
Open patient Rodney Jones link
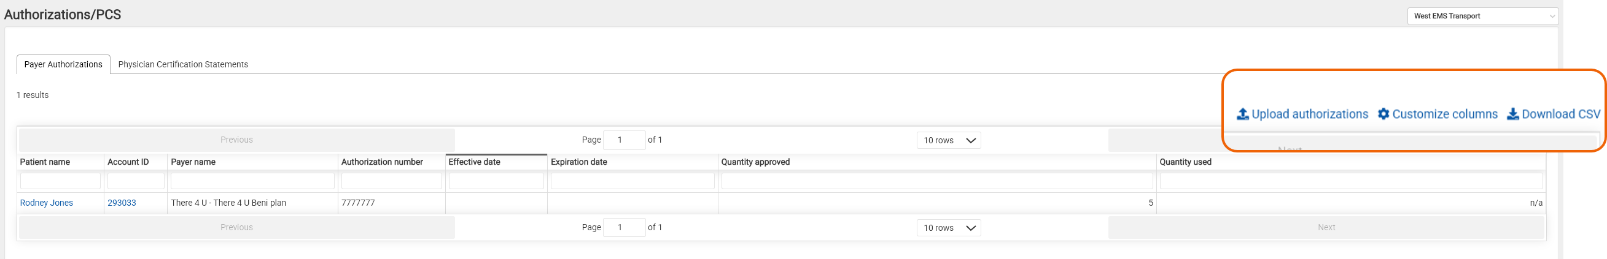[x=46, y=203]
